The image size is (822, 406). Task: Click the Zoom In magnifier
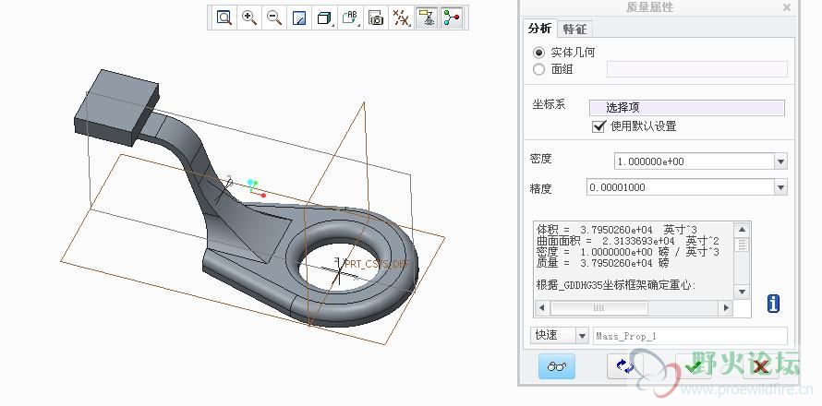pos(249,18)
